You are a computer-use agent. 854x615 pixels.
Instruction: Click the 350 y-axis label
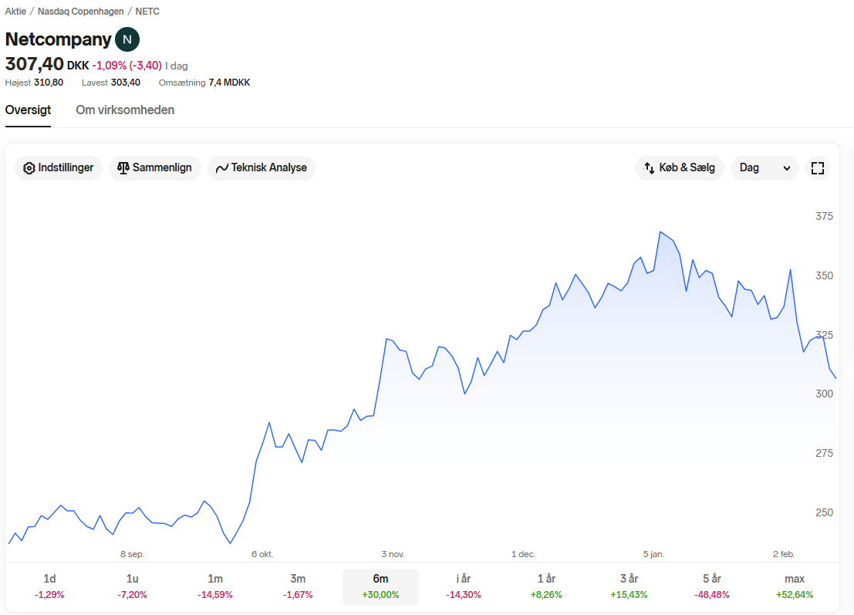(824, 275)
